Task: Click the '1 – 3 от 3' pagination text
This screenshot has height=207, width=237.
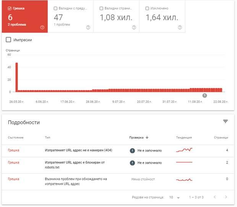Action: (196, 197)
